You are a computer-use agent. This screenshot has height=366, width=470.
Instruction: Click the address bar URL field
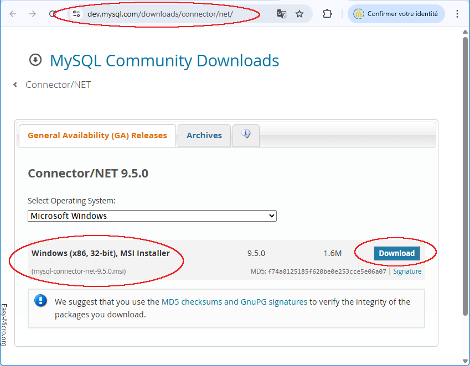pos(166,14)
